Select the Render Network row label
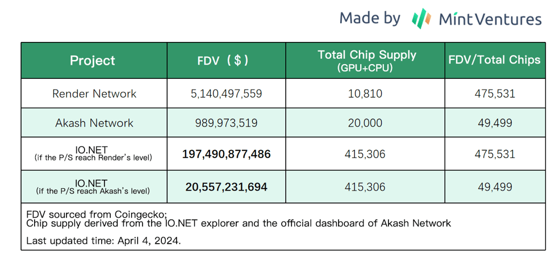The image size is (560, 263). (94, 94)
